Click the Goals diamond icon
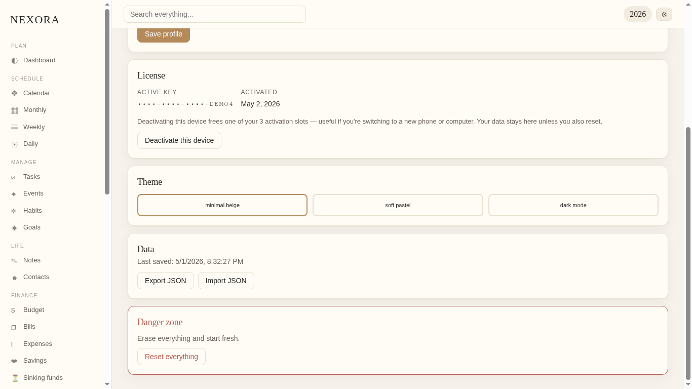 click(x=14, y=227)
